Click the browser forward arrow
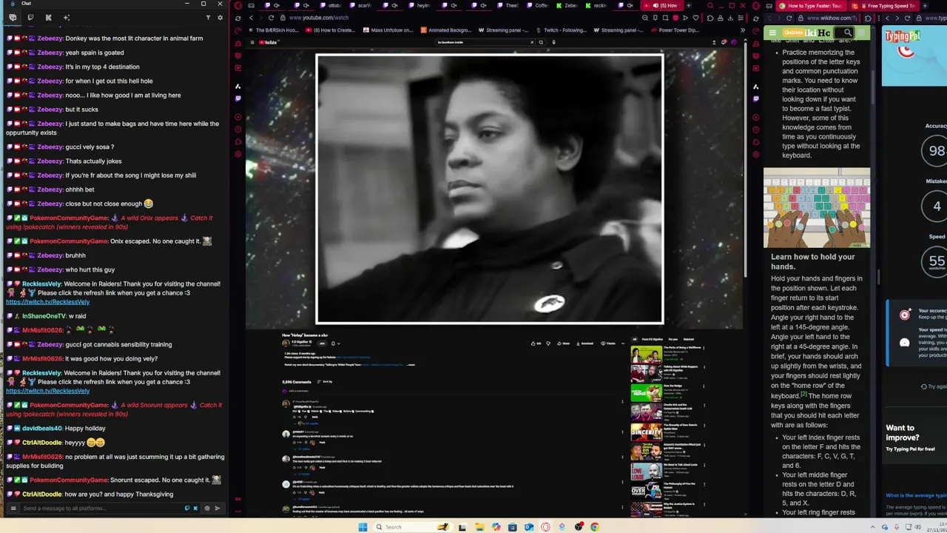Image resolution: width=947 pixels, height=533 pixels. (x=261, y=18)
